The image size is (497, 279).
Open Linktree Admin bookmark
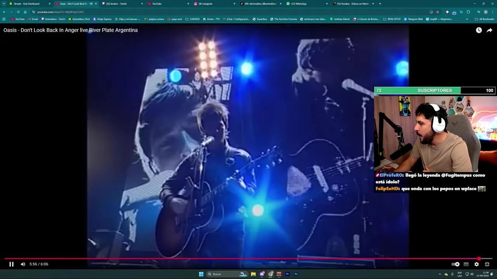(340, 19)
